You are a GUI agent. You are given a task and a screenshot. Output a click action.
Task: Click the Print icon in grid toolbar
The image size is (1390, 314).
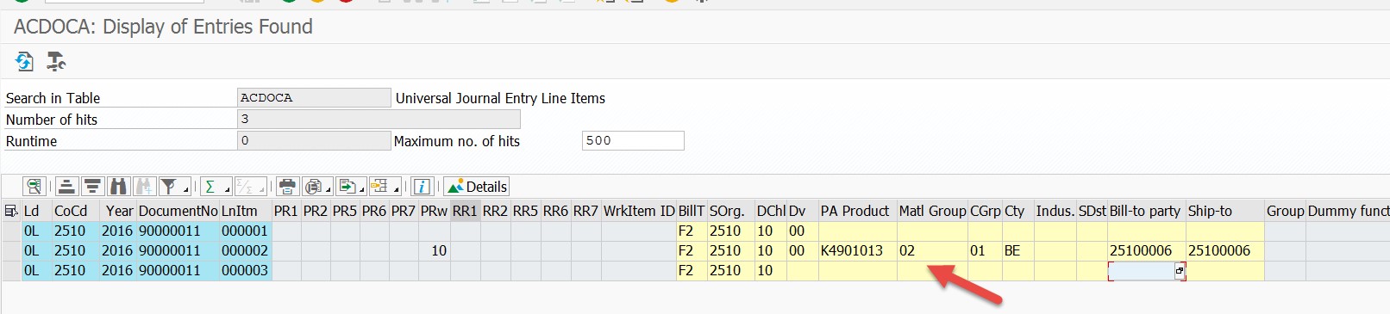point(287,187)
